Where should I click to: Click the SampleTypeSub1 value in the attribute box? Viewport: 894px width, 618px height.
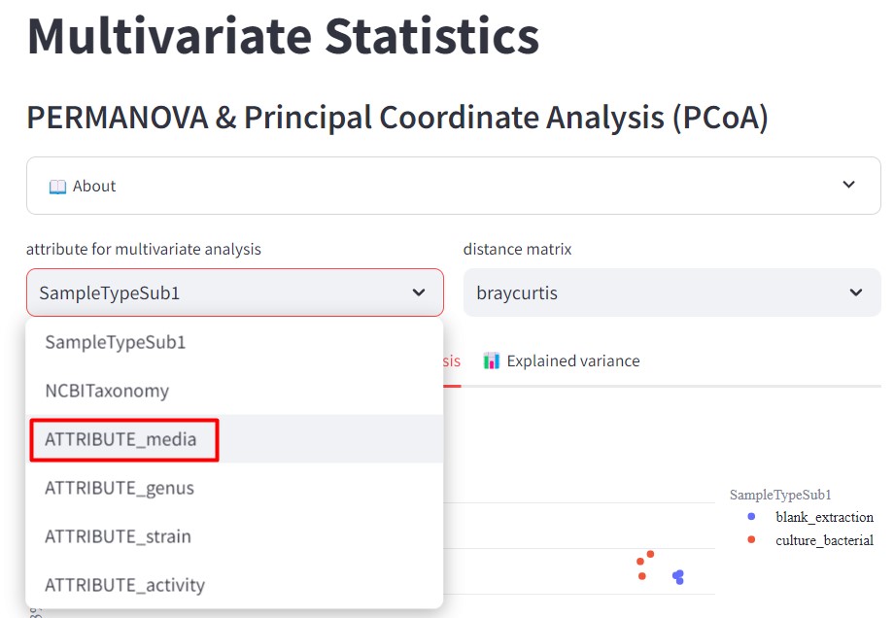click(x=109, y=292)
